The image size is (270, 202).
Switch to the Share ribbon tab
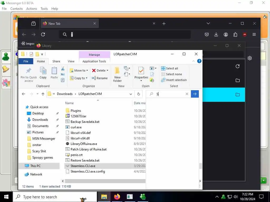point(56,61)
